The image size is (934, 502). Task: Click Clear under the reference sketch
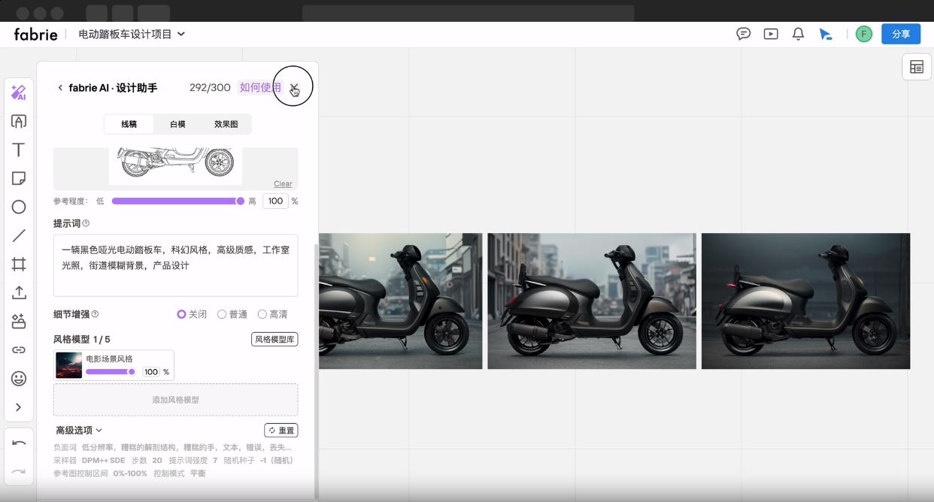(x=283, y=184)
